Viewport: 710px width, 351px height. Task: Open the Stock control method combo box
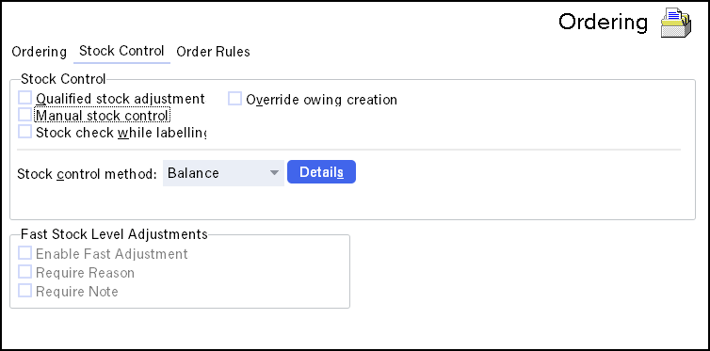223,173
